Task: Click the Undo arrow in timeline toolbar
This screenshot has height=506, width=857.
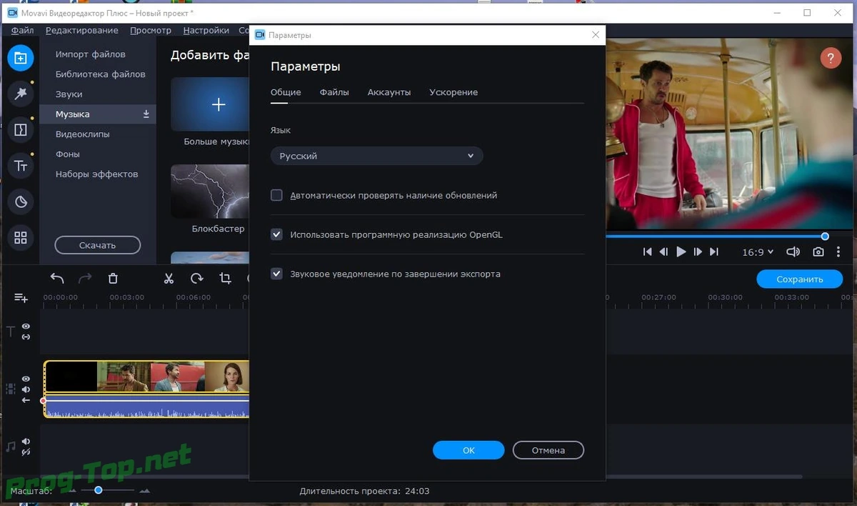Action: [x=57, y=279]
